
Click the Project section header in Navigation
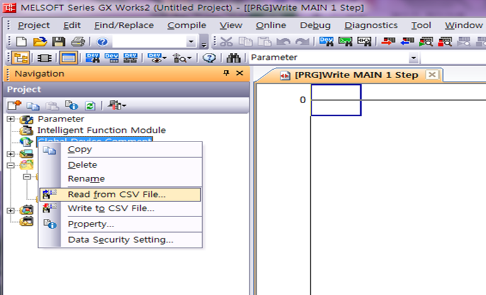point(126,90)
